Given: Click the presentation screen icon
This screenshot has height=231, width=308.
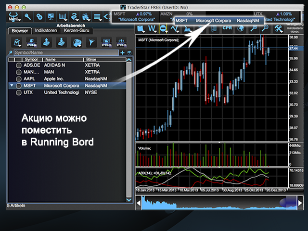Looking at the screenshot, I should pyautogui.click(x=51, y=17).
